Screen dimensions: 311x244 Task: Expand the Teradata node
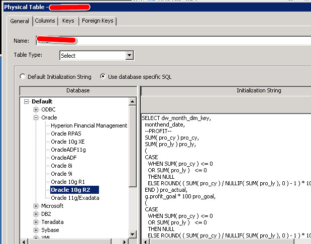point(36,222)
